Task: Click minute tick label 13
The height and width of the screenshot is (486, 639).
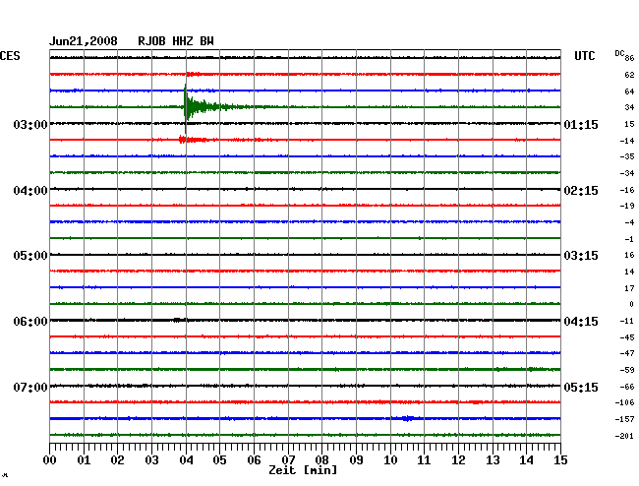Action: [493, 460]
